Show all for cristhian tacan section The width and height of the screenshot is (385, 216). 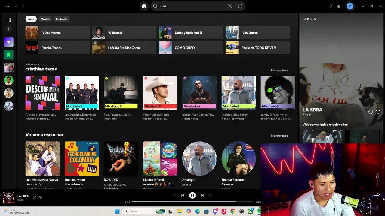point(279,70)
